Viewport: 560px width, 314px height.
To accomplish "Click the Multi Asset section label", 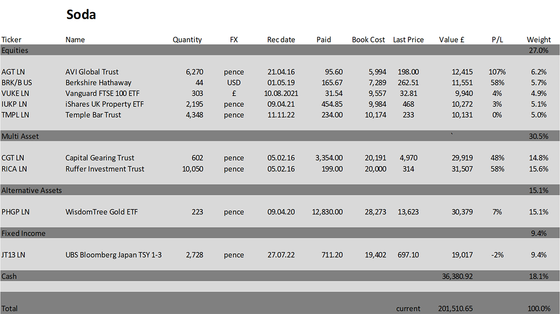I will coord(20,136).
